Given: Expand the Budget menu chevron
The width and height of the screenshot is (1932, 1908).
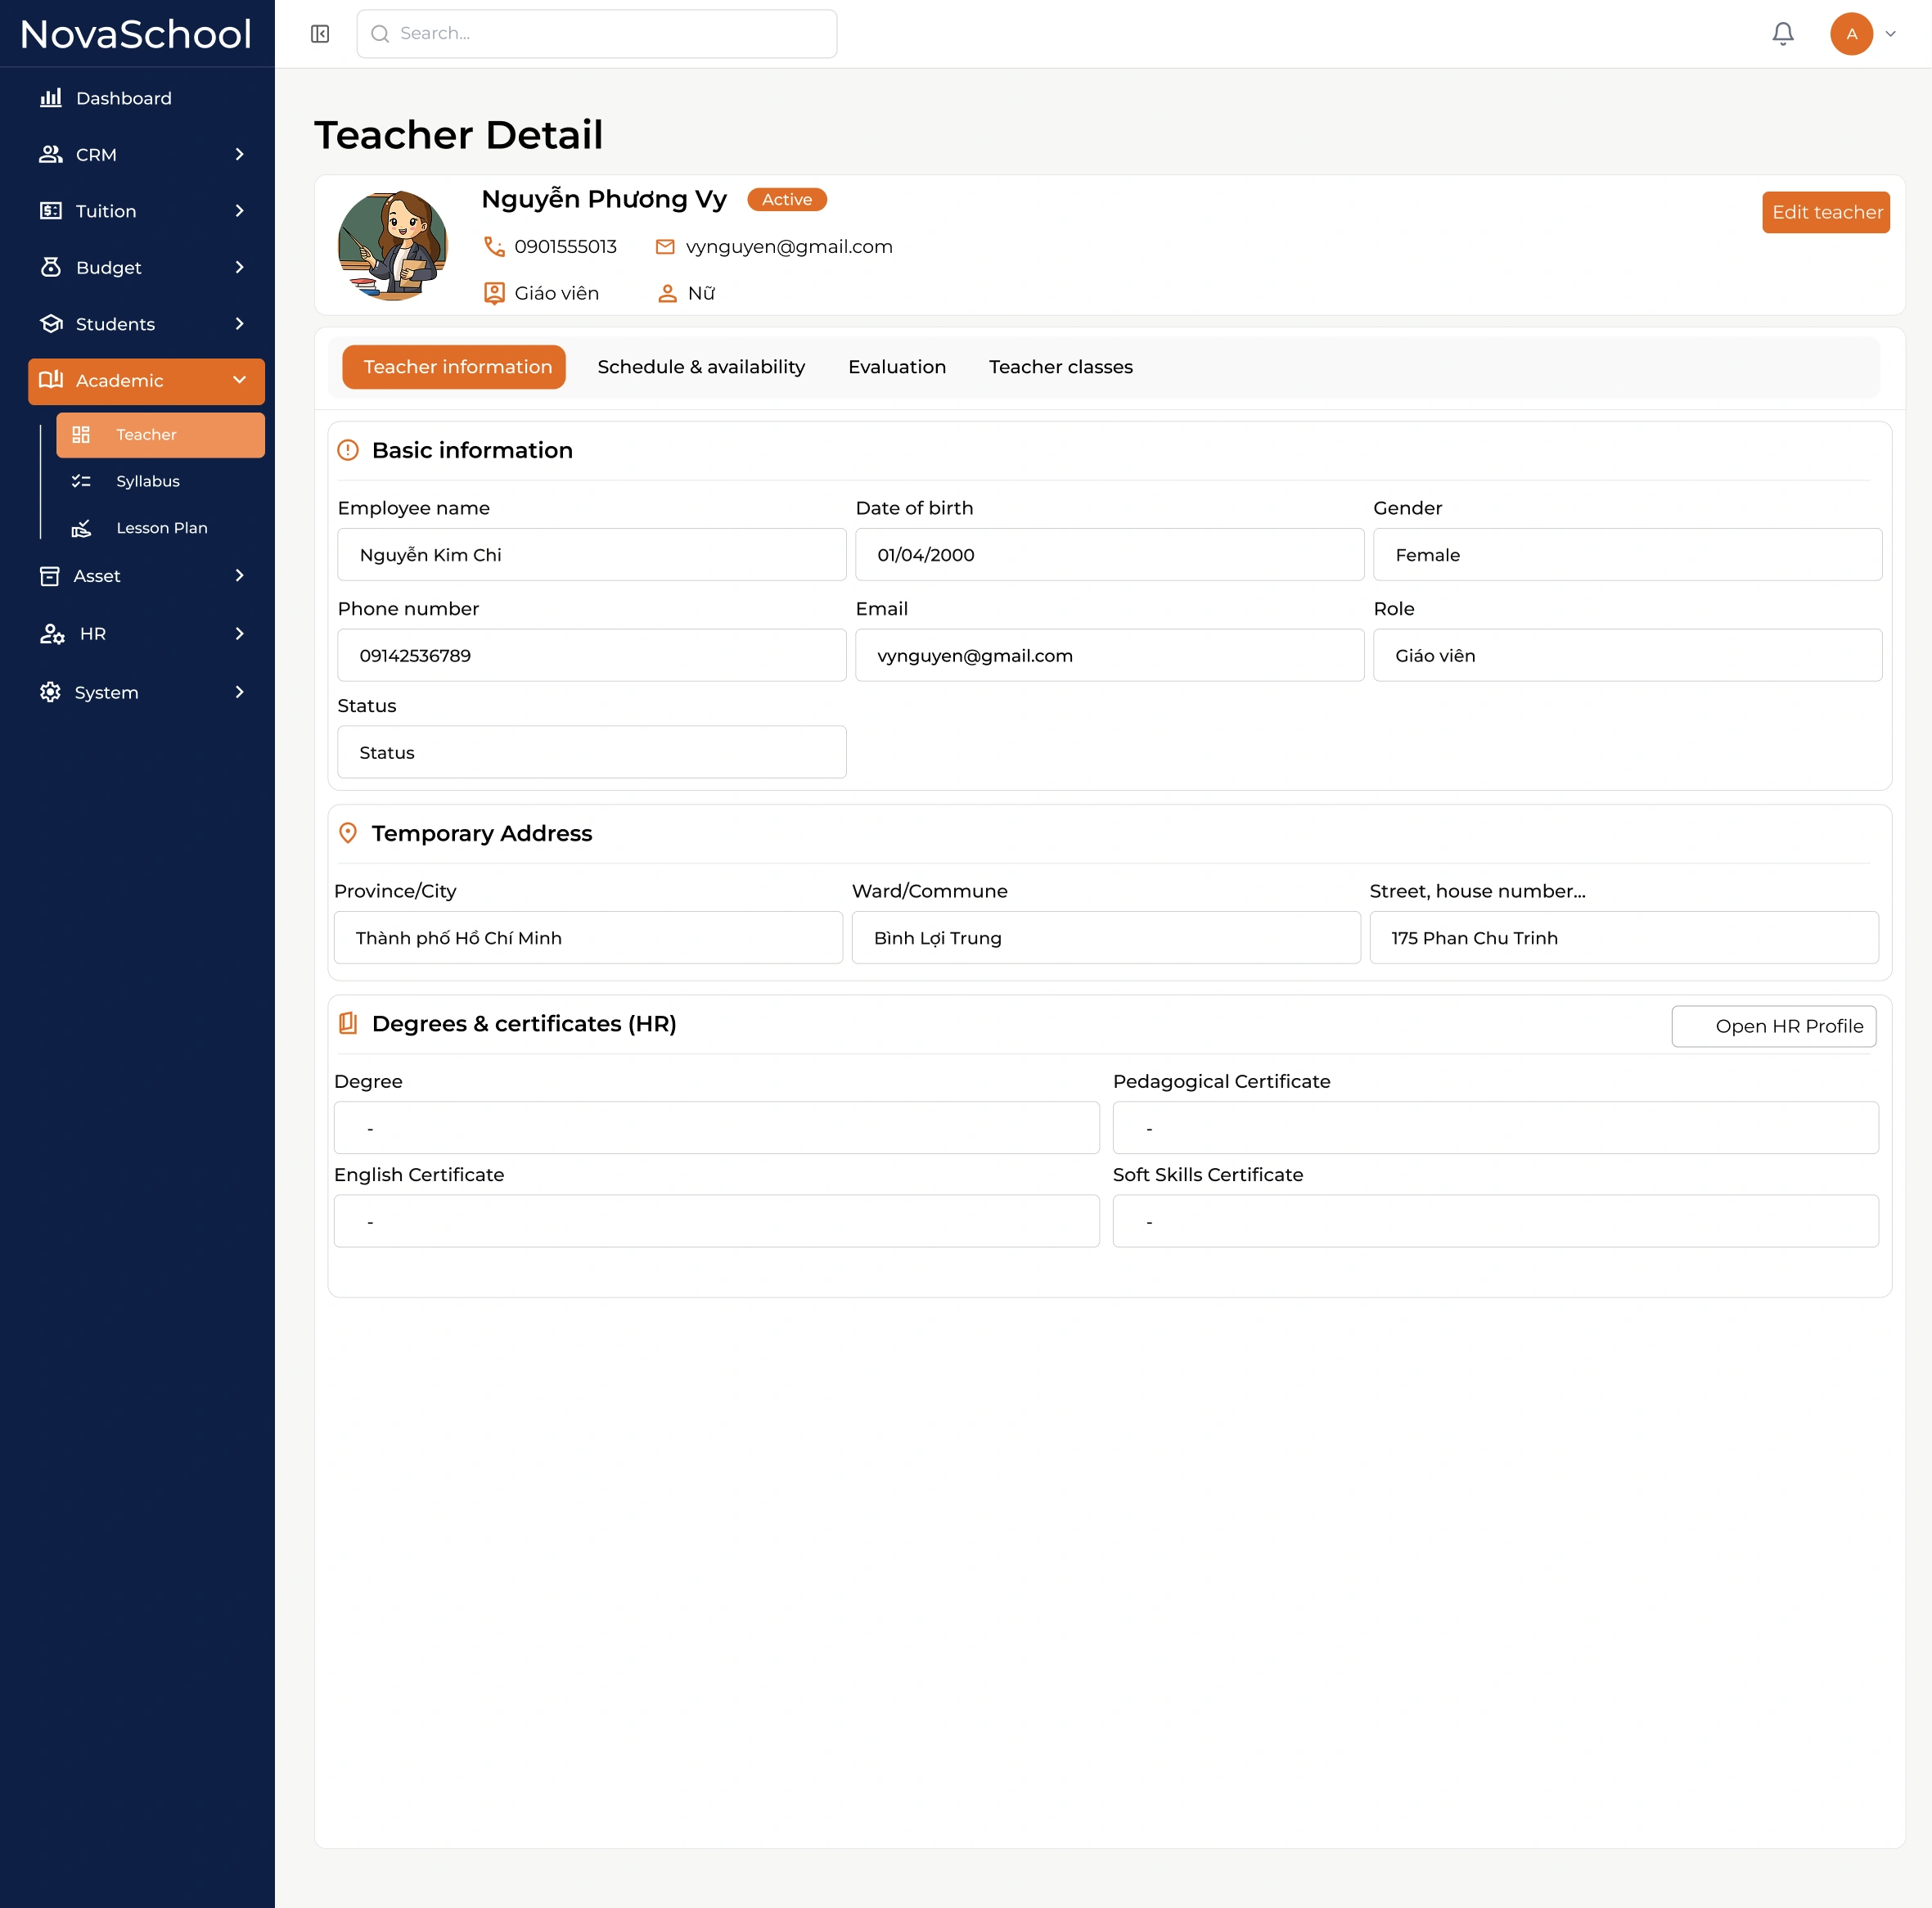Looking at the screenshot, I should coord(239,267).
